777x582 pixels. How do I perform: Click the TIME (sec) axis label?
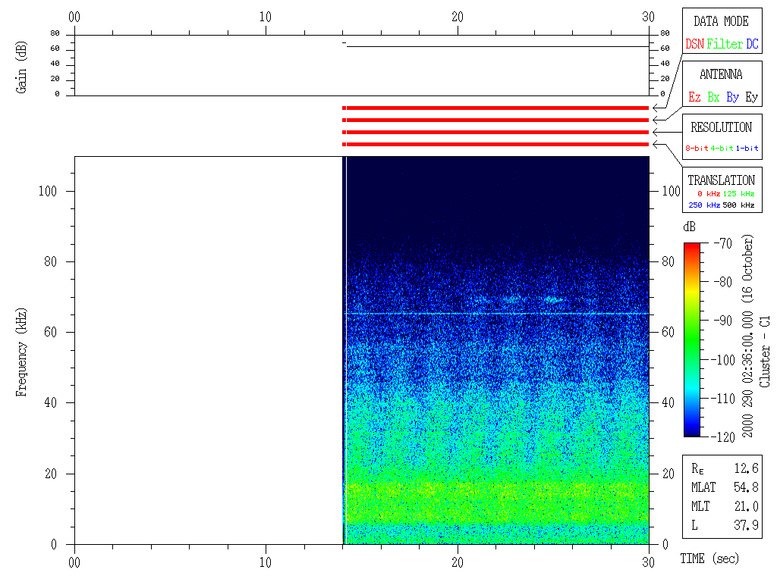coord(709,559)
